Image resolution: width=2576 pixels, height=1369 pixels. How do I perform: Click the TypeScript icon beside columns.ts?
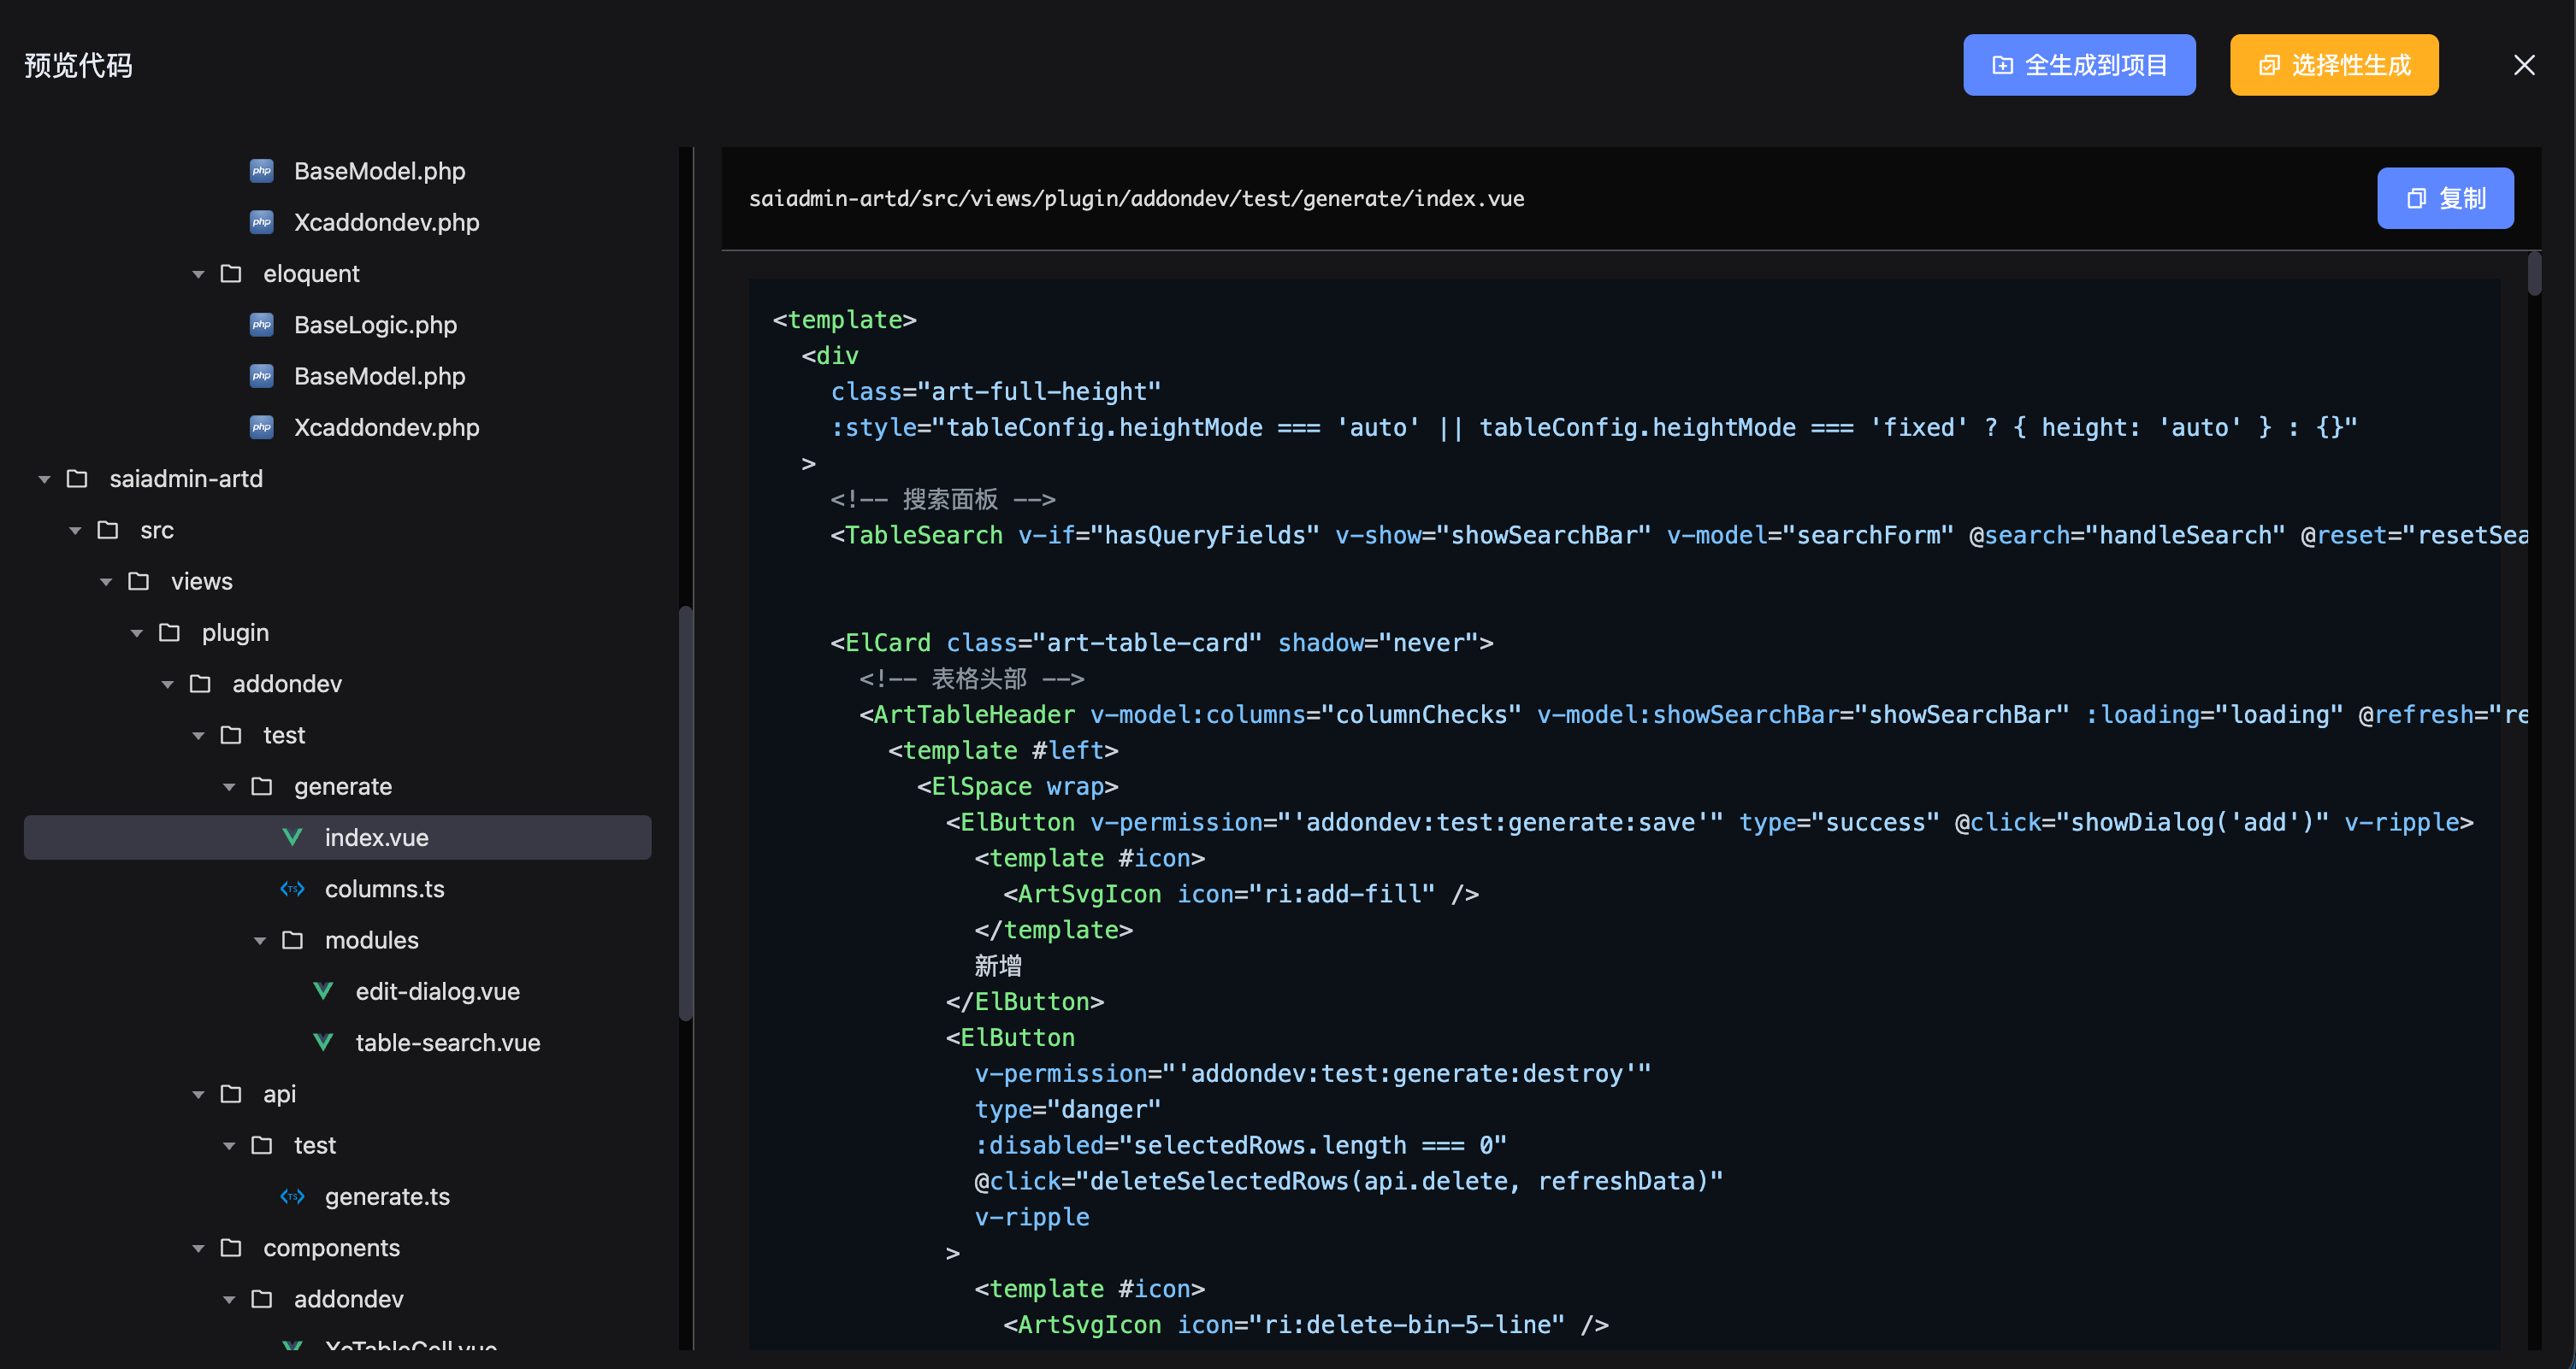(292, 889)
